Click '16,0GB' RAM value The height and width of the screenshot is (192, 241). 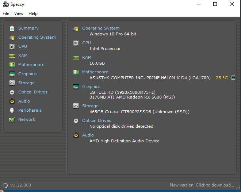click(97, 63)
